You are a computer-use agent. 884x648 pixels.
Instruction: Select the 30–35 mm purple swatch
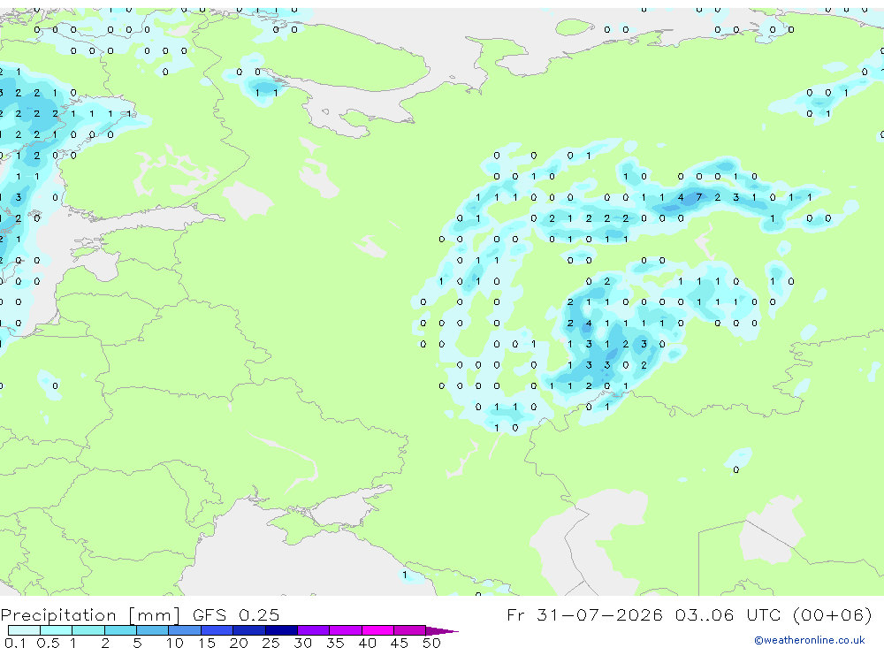[314, 630]
